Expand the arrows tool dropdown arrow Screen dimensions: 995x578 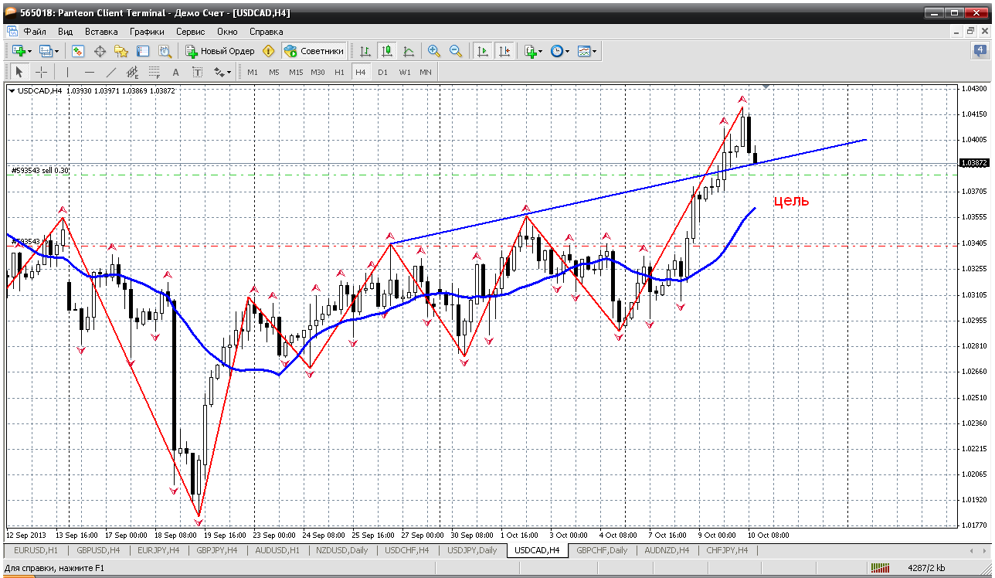coord(229,72)
